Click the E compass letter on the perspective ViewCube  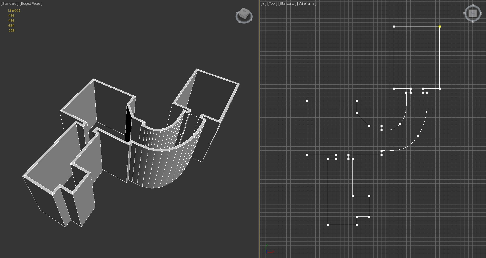point(252,20)
